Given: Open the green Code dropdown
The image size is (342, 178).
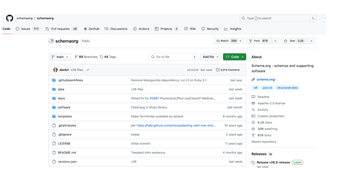Looking at the screenshot, I should tap(234, 57).
